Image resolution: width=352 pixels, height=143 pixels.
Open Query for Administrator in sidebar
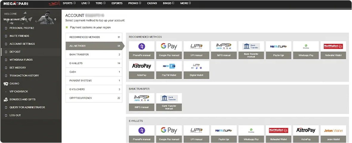[x=31, y=107]
